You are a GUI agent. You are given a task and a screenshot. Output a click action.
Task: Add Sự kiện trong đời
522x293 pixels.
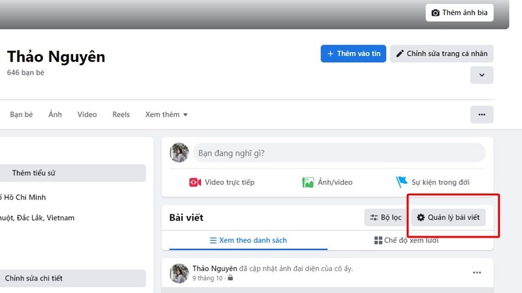pos(433,182)
